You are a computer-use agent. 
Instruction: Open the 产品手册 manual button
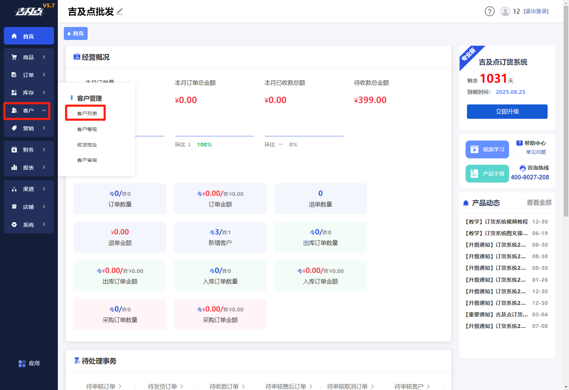pos(487,173)
